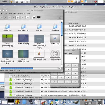Select the 19669-gde4.png thumbnail

[55, 54]
